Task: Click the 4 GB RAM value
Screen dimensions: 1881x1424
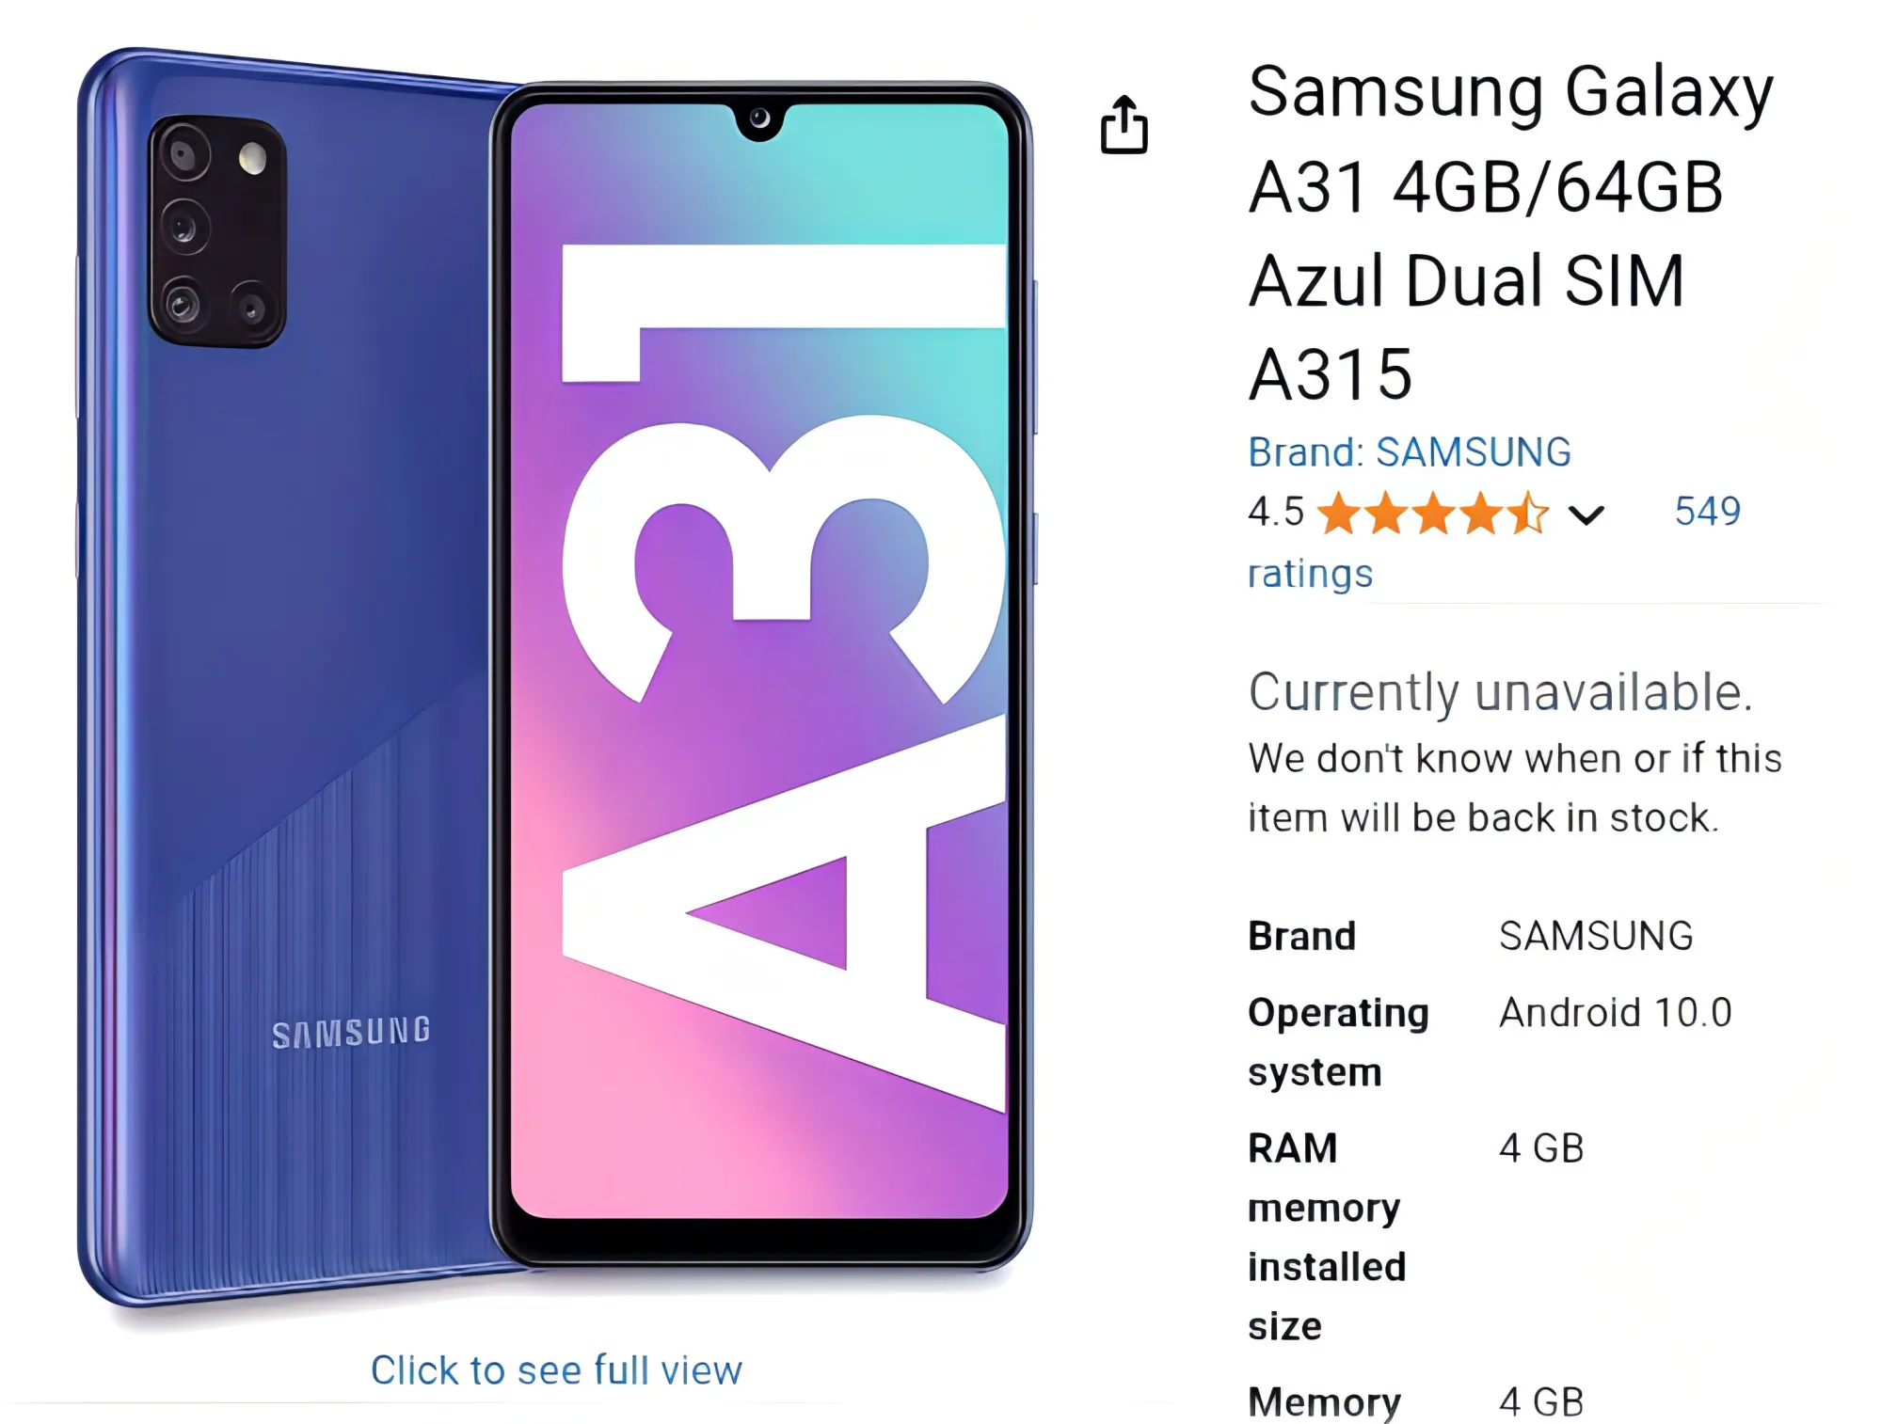Action: 1541,1148
